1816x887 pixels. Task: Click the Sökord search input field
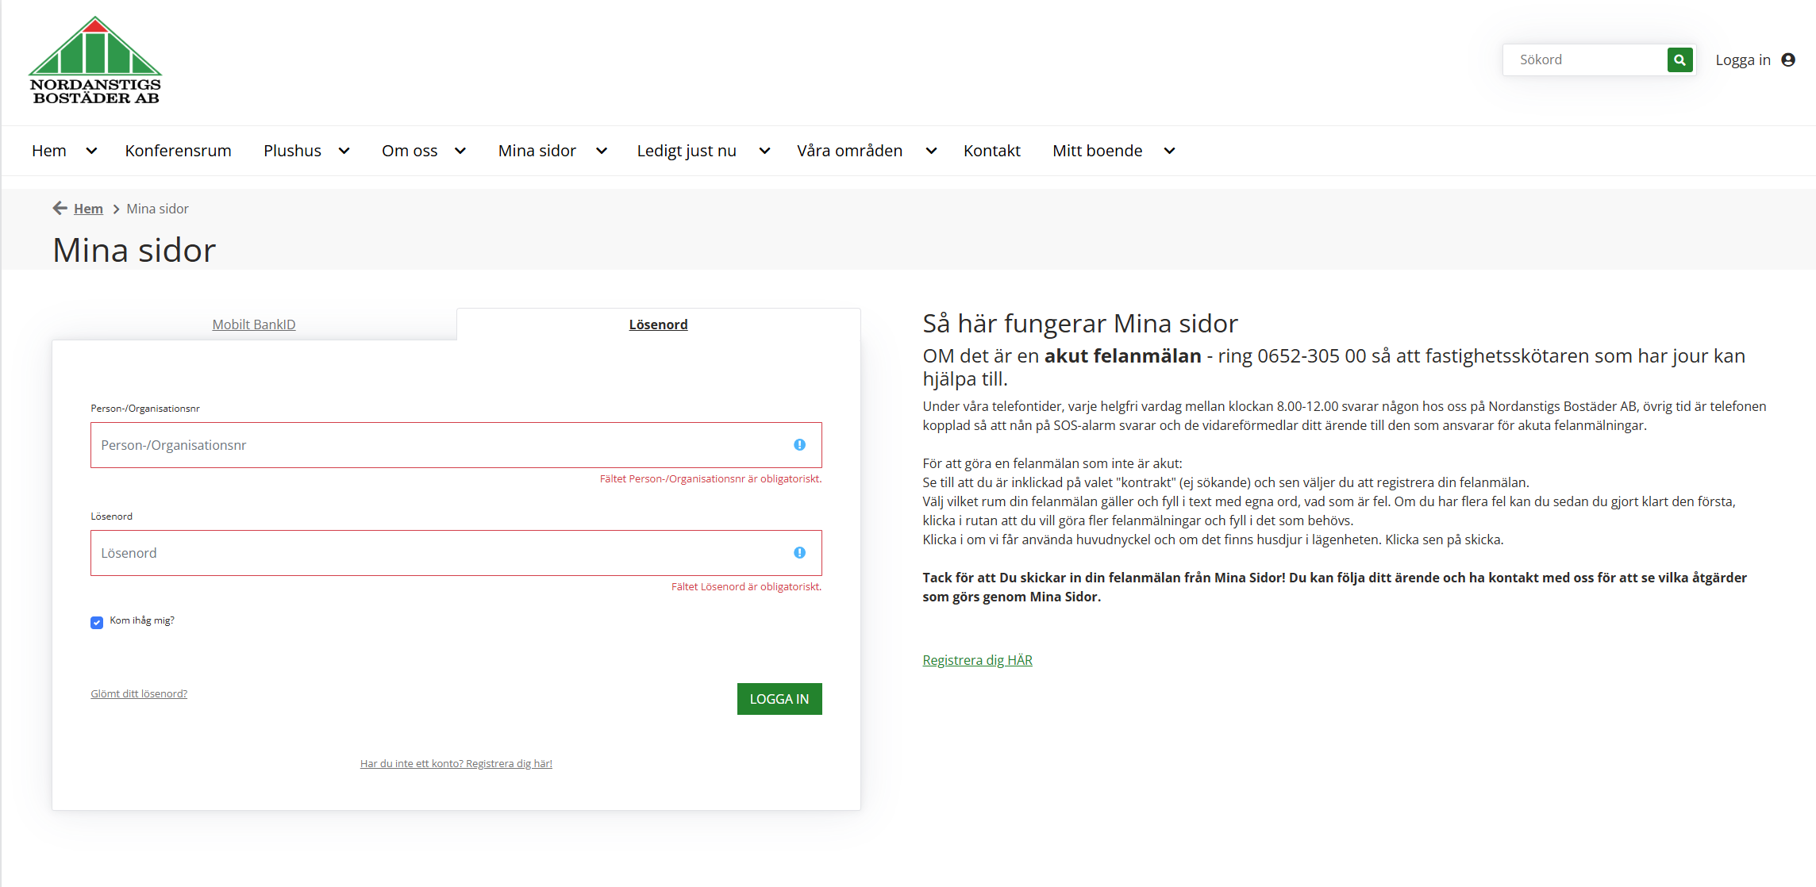(1584, 60)
